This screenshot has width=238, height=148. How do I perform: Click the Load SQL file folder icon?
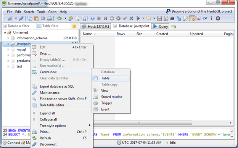[x=149, y=19]
